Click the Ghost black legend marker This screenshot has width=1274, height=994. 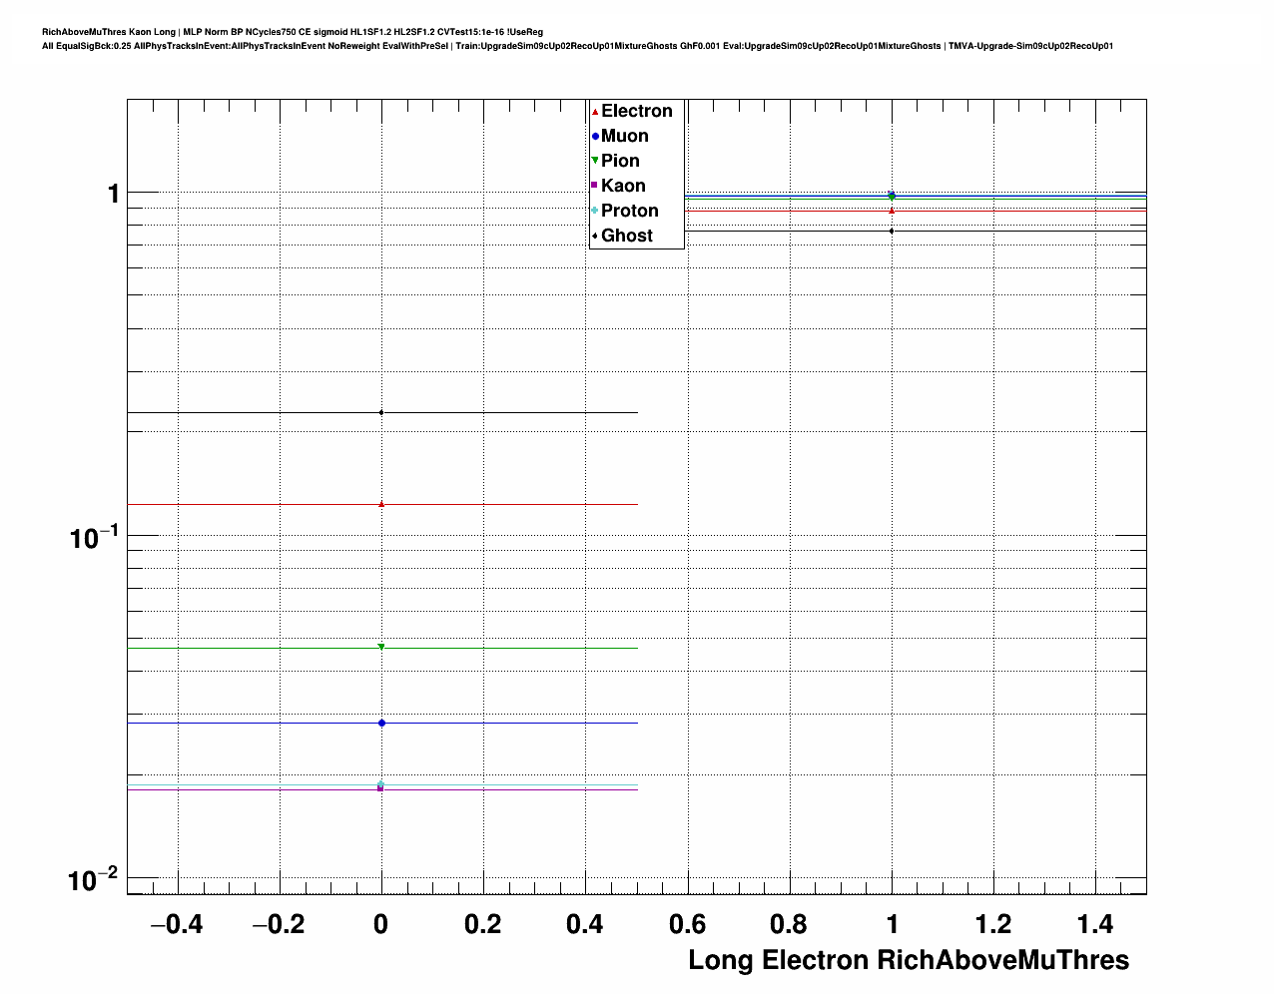coord(595,236)
